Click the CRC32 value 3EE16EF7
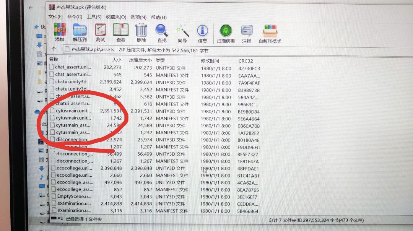This screenshot has height=231, width=413. click(x=247, y=197)
